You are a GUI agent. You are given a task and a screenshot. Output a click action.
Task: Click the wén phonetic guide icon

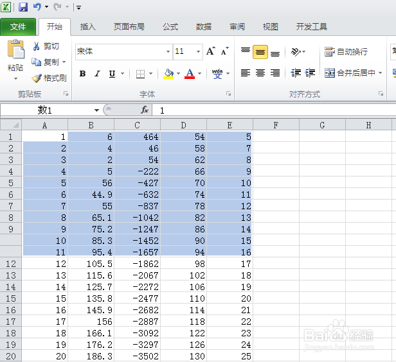tap(217, 74)
